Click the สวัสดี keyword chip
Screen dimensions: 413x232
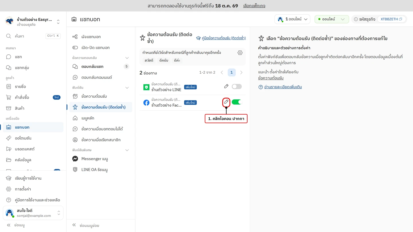coord(149,60)
